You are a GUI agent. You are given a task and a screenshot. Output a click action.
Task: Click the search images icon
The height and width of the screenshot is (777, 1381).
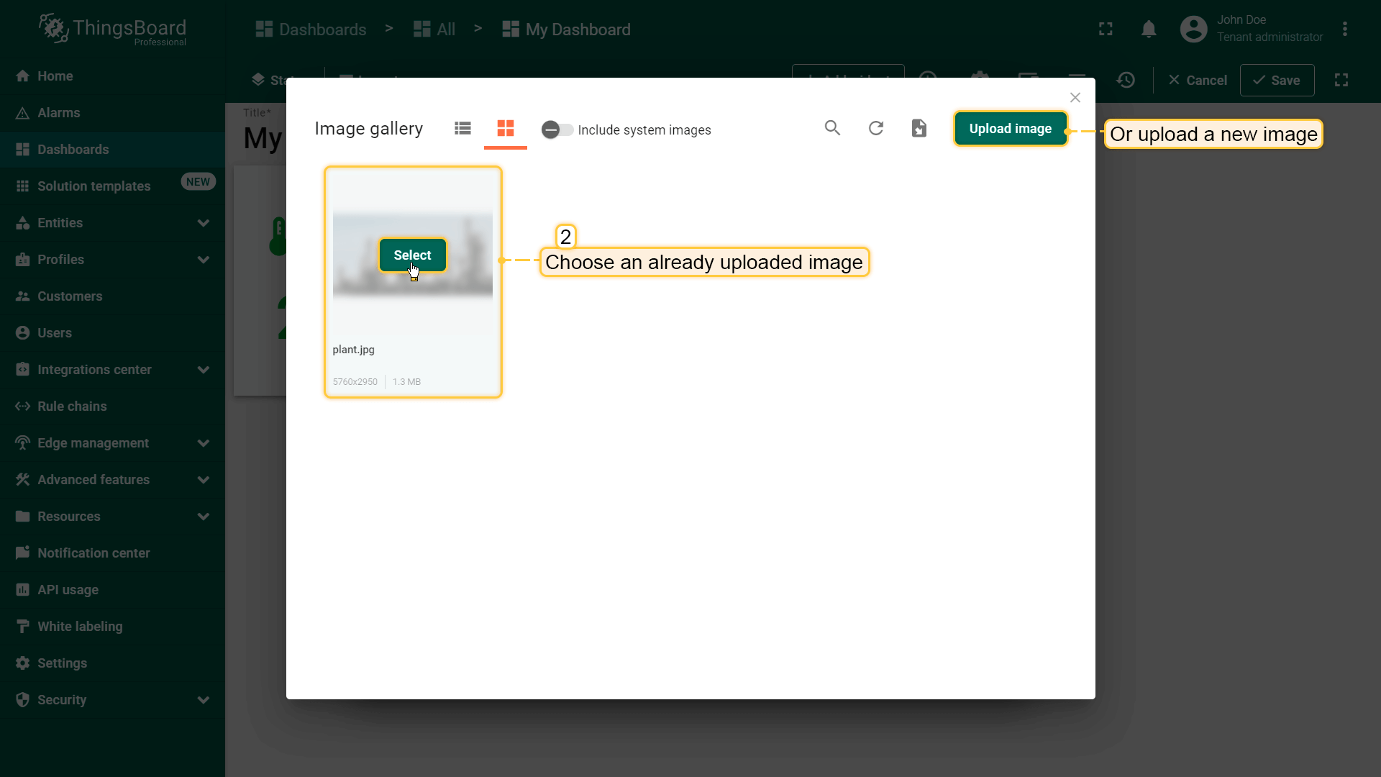pyautogui.click(x=832, y=128)
